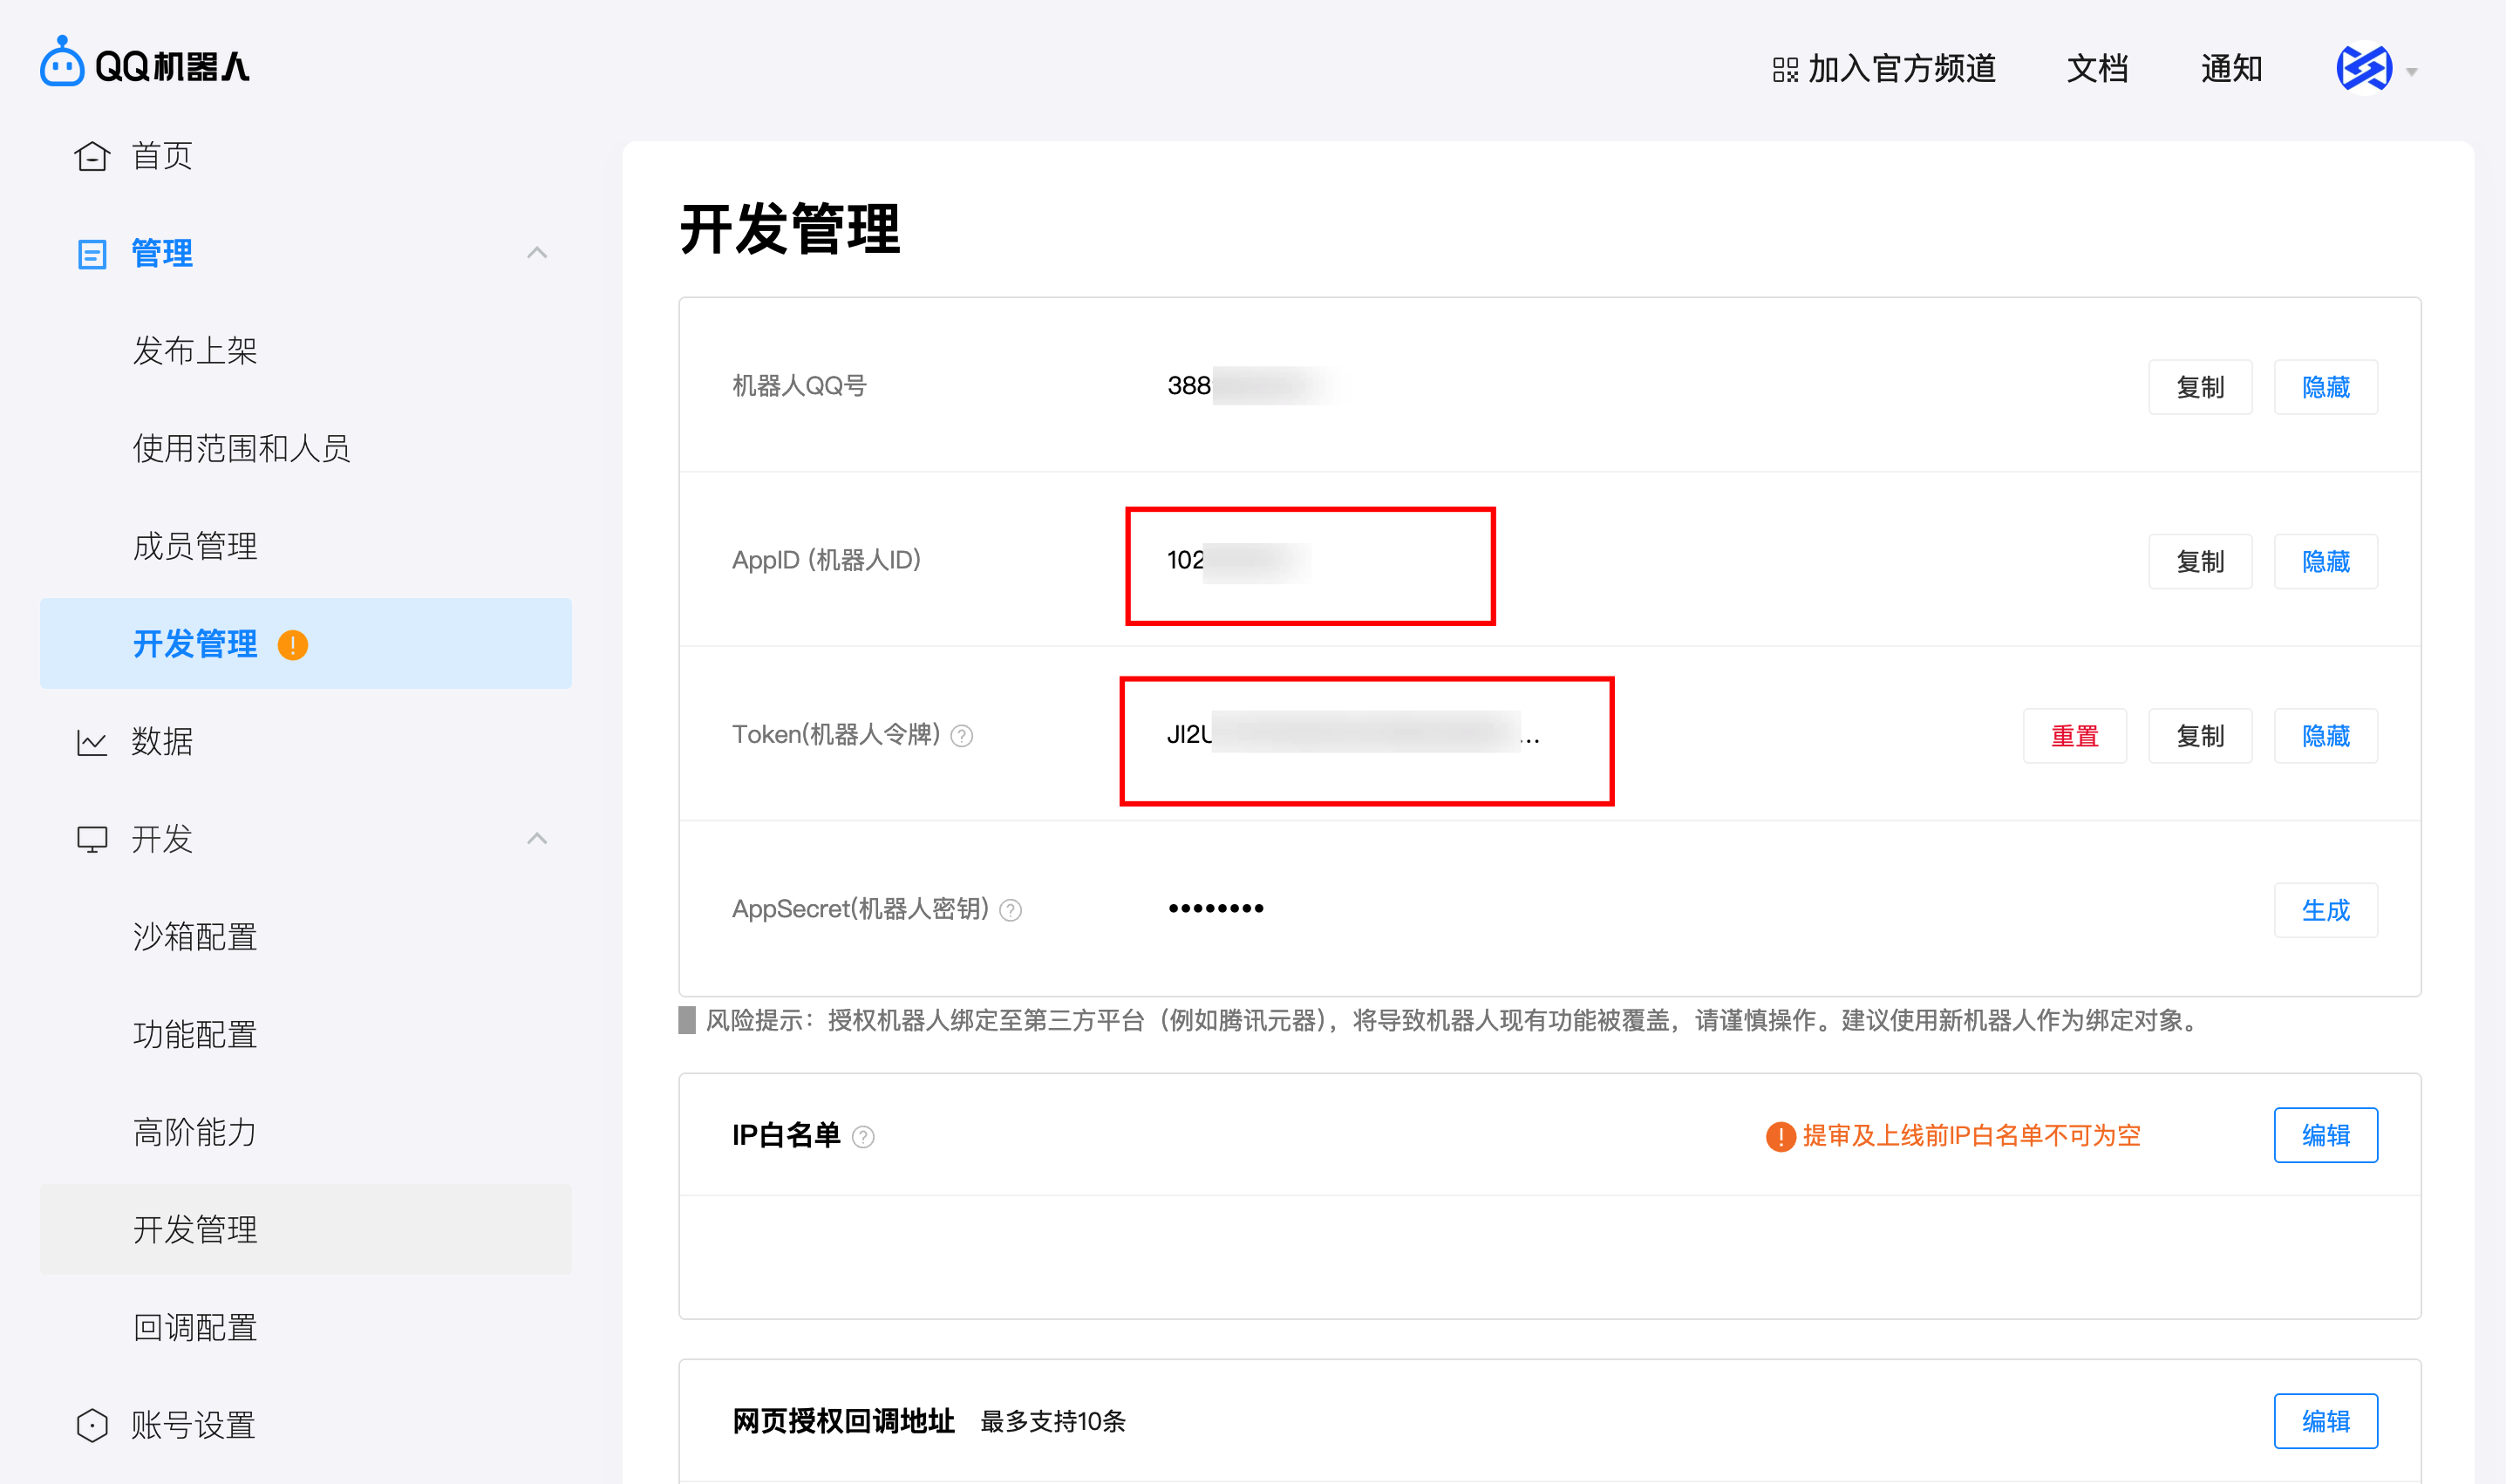Click the AppSecret help question mark icon
Viewport: 2506px width, 1484px height.
click(x=1011, y=910)
